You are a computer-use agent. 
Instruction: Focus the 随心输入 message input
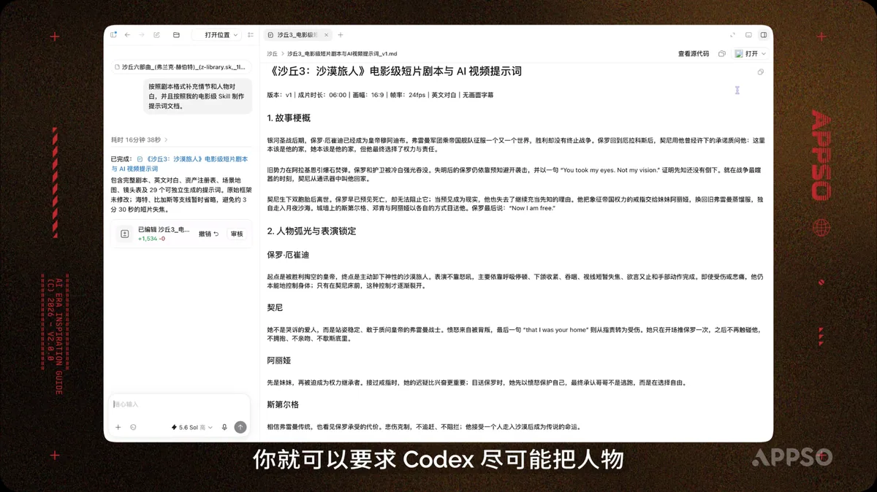click(179, 404)
